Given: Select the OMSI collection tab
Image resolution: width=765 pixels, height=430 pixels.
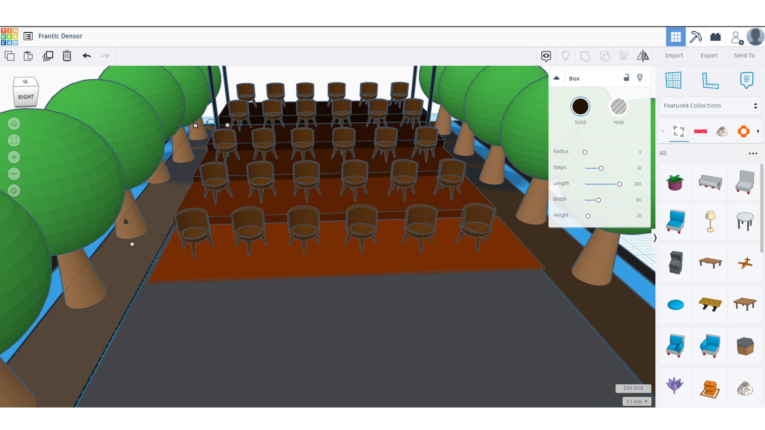Looking at the screenshot, I should click(x=700, y=131).
